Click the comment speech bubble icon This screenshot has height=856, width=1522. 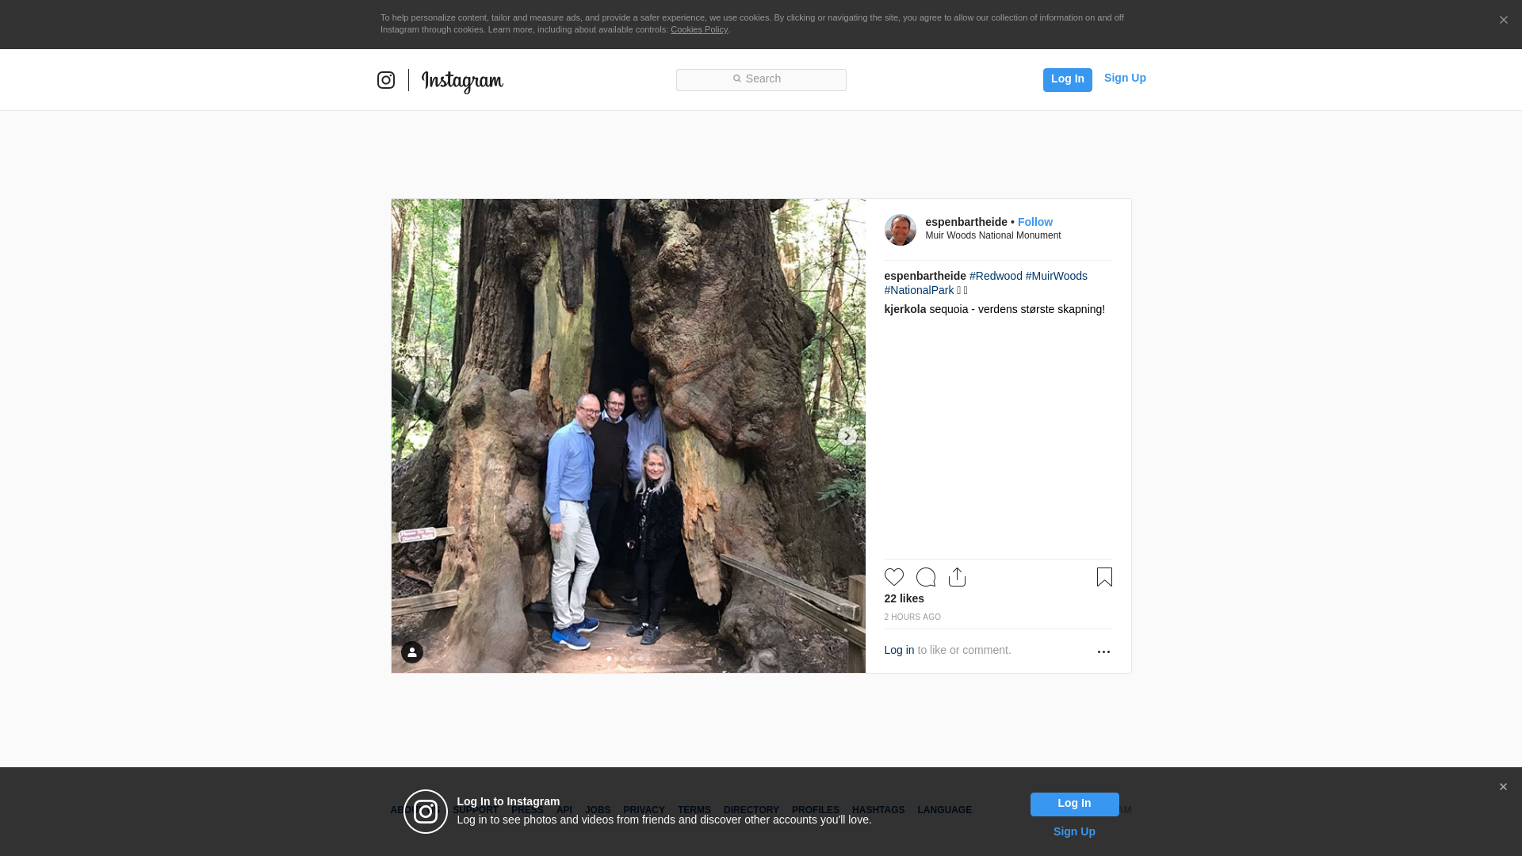click(926, 577)
